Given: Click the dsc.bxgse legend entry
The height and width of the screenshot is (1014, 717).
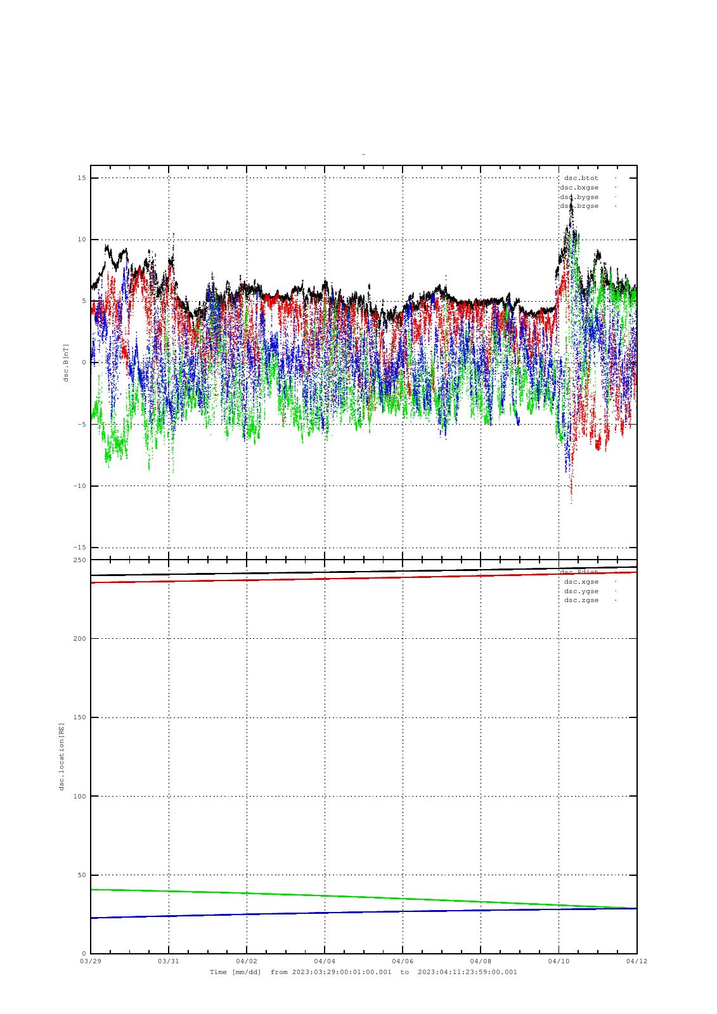Looking at the screenshot, I should click(579, 188).
